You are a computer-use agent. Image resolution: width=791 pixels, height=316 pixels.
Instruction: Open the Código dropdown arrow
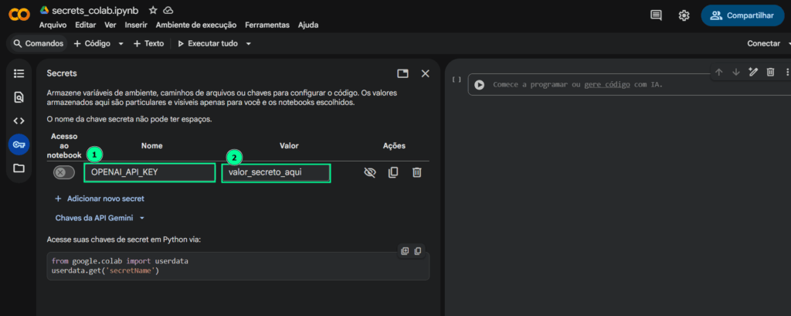coord(121,44)
